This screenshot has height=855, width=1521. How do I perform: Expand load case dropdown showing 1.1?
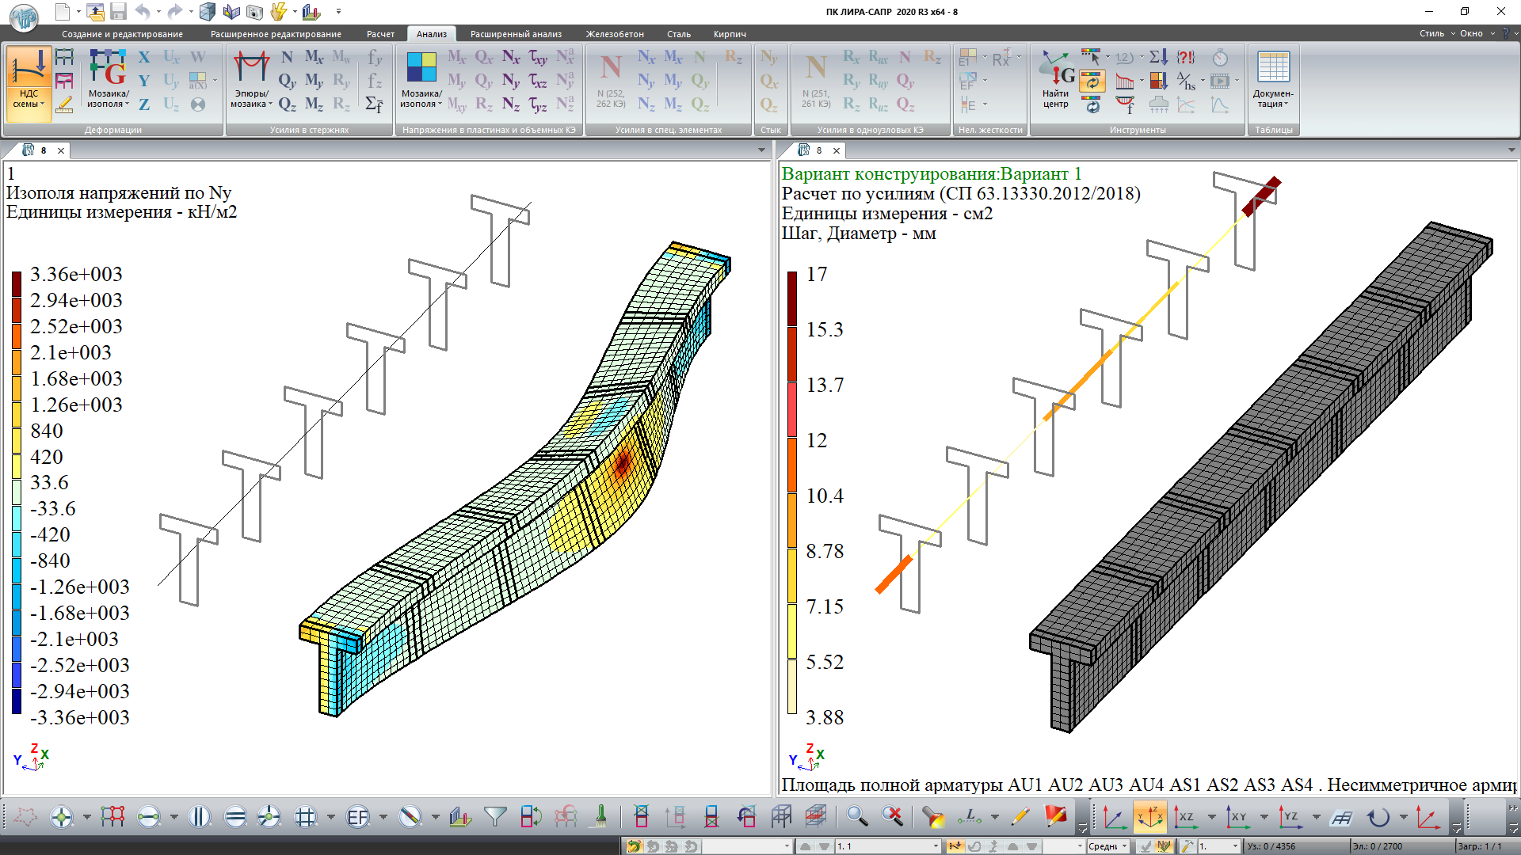click(936, 846)
